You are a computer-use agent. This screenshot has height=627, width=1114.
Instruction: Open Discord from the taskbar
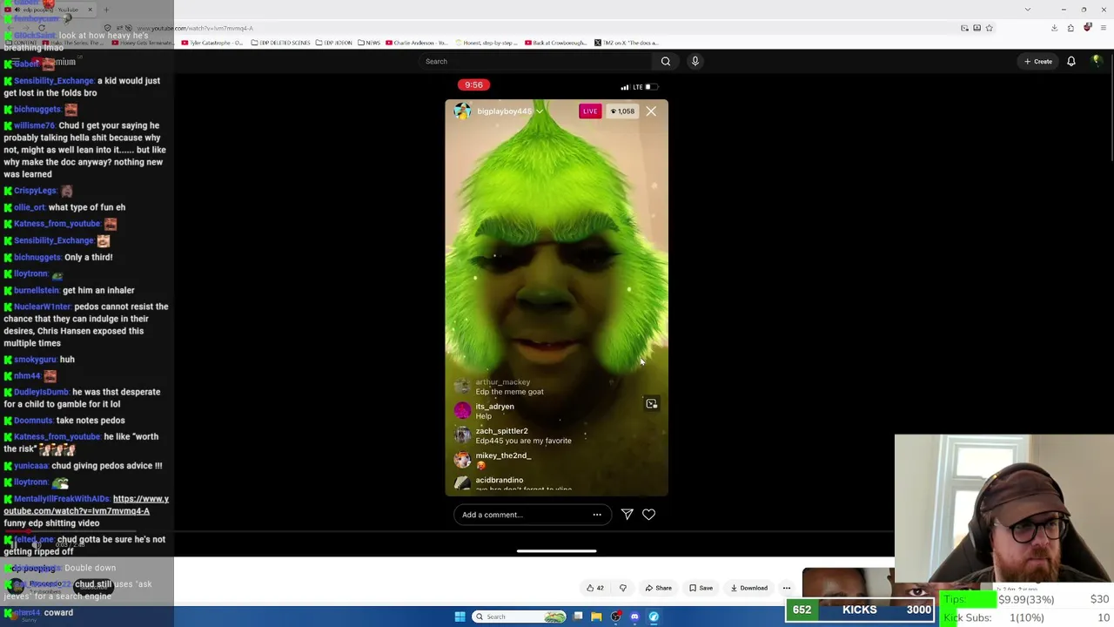(x=634, y=617)
